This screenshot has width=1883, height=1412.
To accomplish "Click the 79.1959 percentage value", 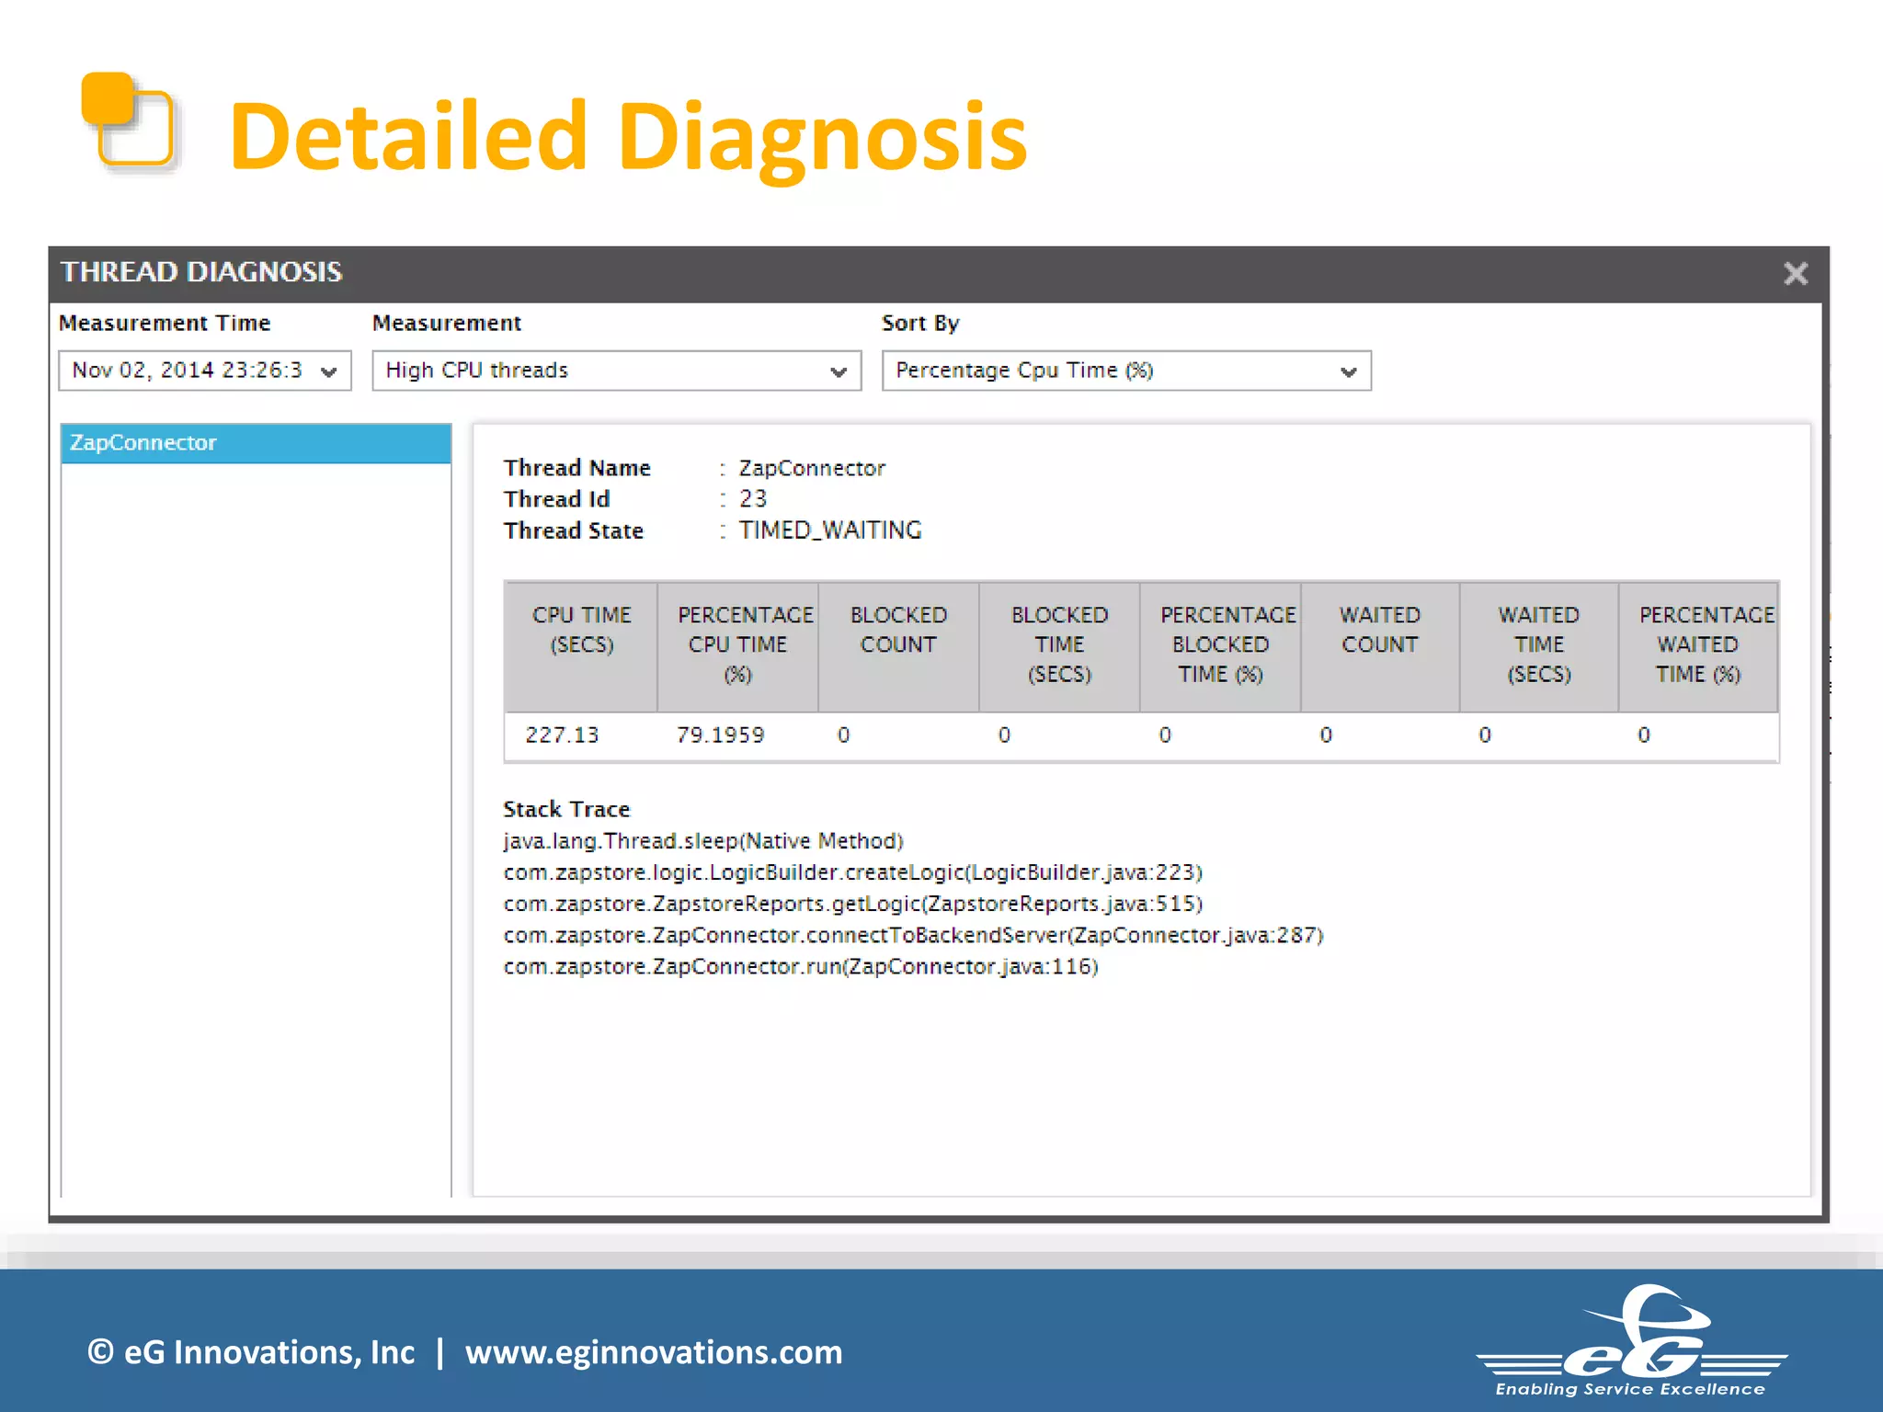I will (x=720, y=735).
